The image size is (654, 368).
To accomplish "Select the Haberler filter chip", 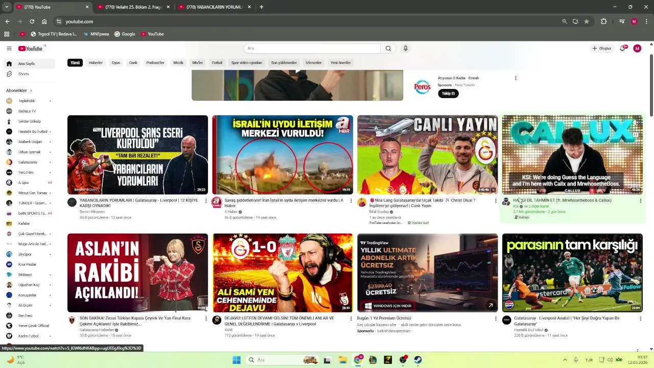I will pyautogui.click(x=96, y=63).
